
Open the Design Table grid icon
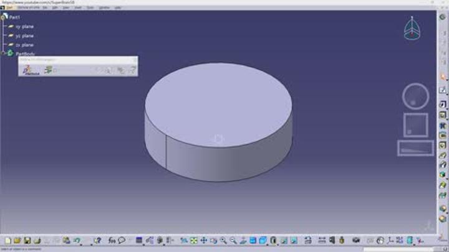[x=139, y=241]
